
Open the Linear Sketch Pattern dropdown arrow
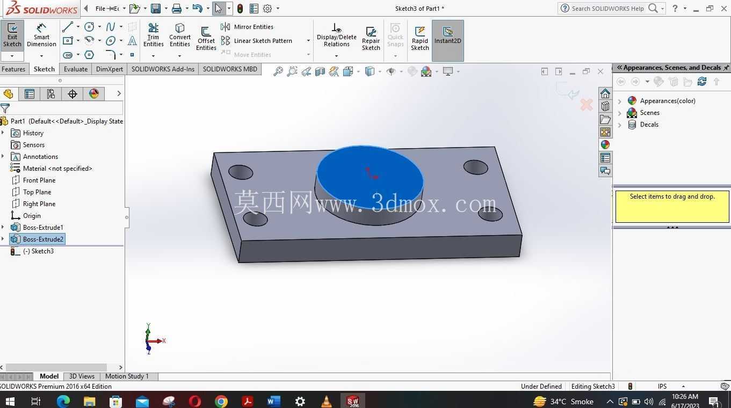coord(308,41)
